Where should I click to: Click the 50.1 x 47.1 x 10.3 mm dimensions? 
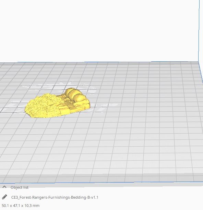[21, 206]
